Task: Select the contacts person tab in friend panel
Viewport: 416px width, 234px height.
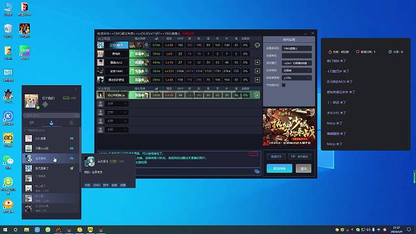Action: (51, 123)
